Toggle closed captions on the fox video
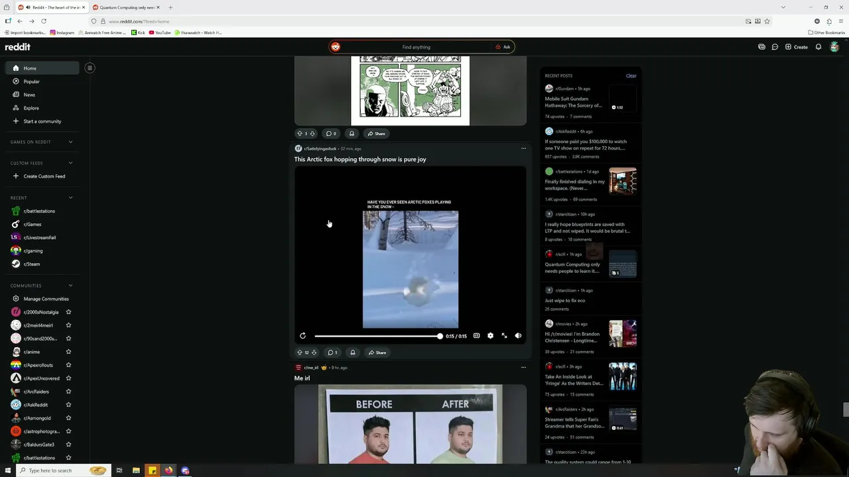 click(476, 336)
